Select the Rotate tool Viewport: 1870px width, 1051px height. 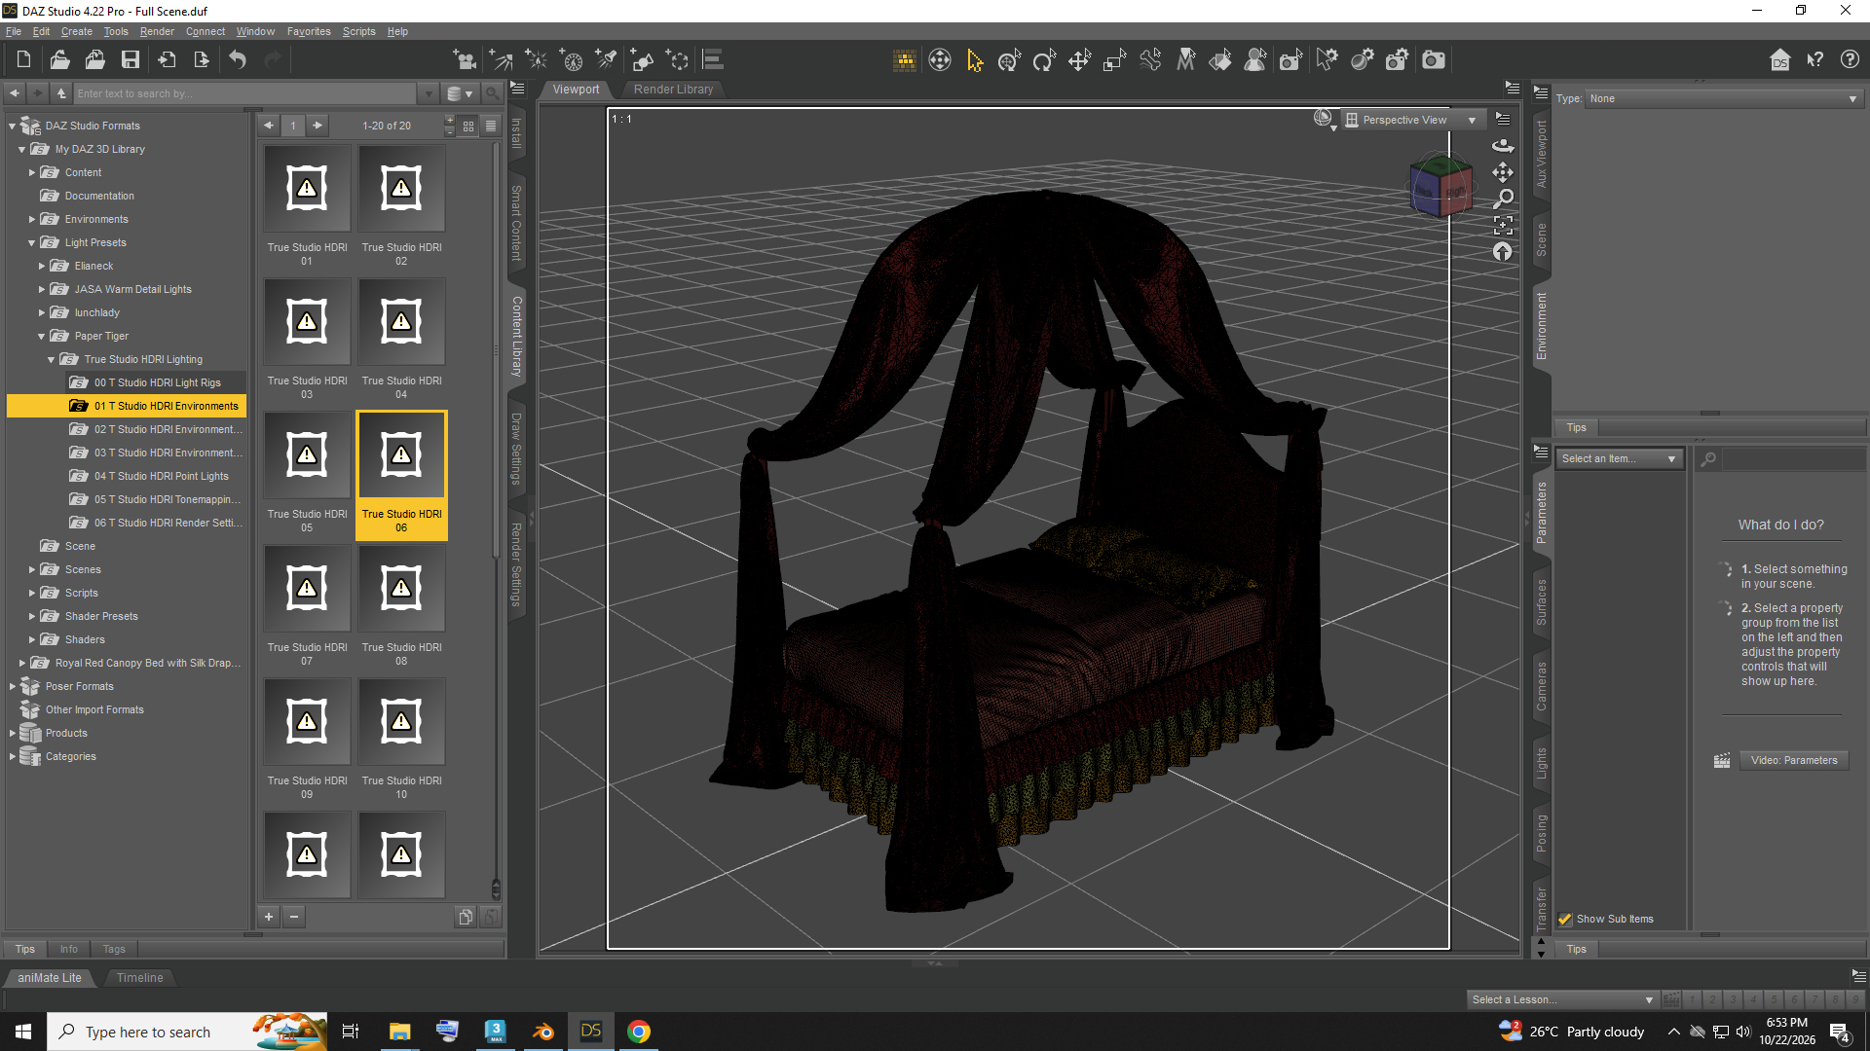pos(1044,60)
